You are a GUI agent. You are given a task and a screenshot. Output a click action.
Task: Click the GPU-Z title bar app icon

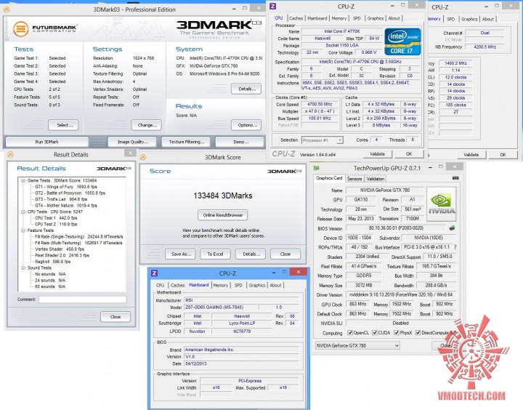coord(316,168)
